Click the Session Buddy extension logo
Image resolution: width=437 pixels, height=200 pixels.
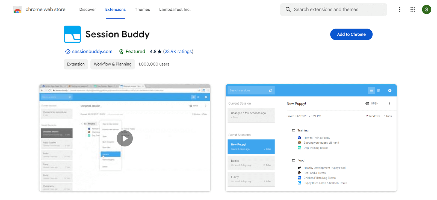click(x=72, y=34)
